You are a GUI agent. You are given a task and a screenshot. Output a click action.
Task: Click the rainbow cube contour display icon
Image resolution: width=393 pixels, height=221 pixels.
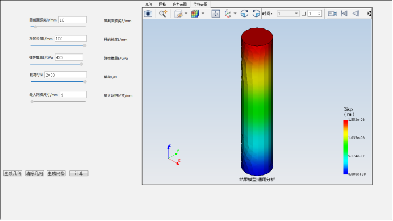tap(195, 14)
